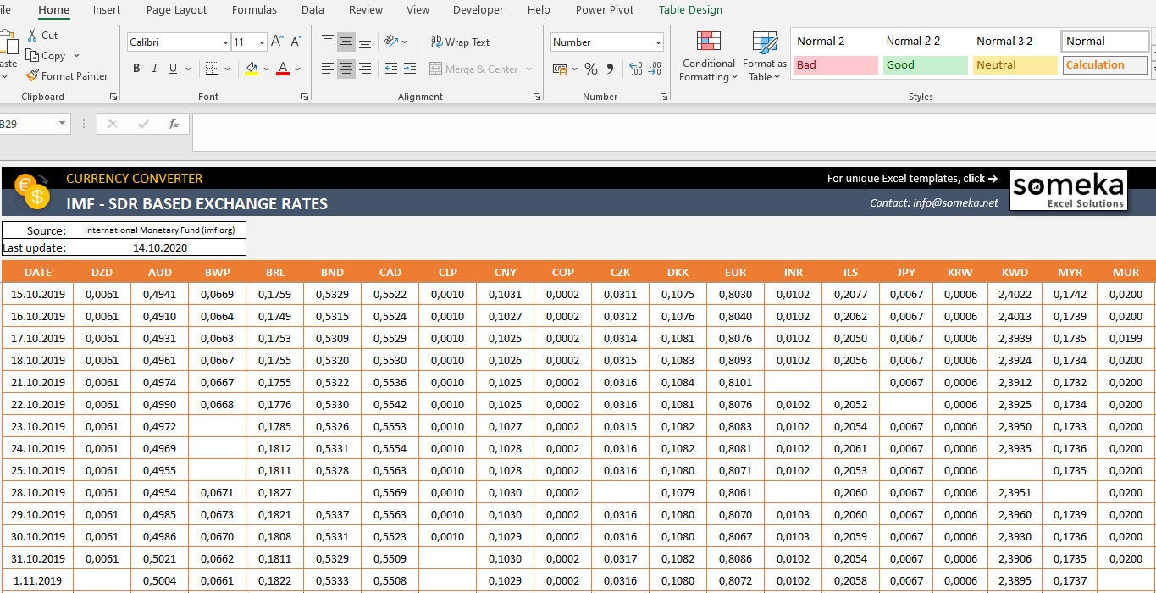Open the Calibri font name dropdown
Screen dimensions: 1156x593
point(225,42)
